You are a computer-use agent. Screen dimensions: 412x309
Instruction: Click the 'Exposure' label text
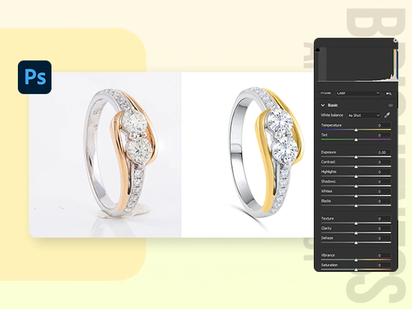328,152
